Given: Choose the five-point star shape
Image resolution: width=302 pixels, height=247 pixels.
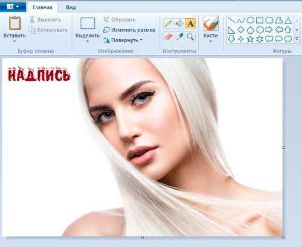Looking at the screenshot, I should tap(250, 39).
